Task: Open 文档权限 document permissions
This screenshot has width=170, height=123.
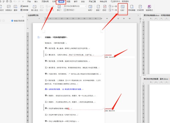Action: pos(140,8)
